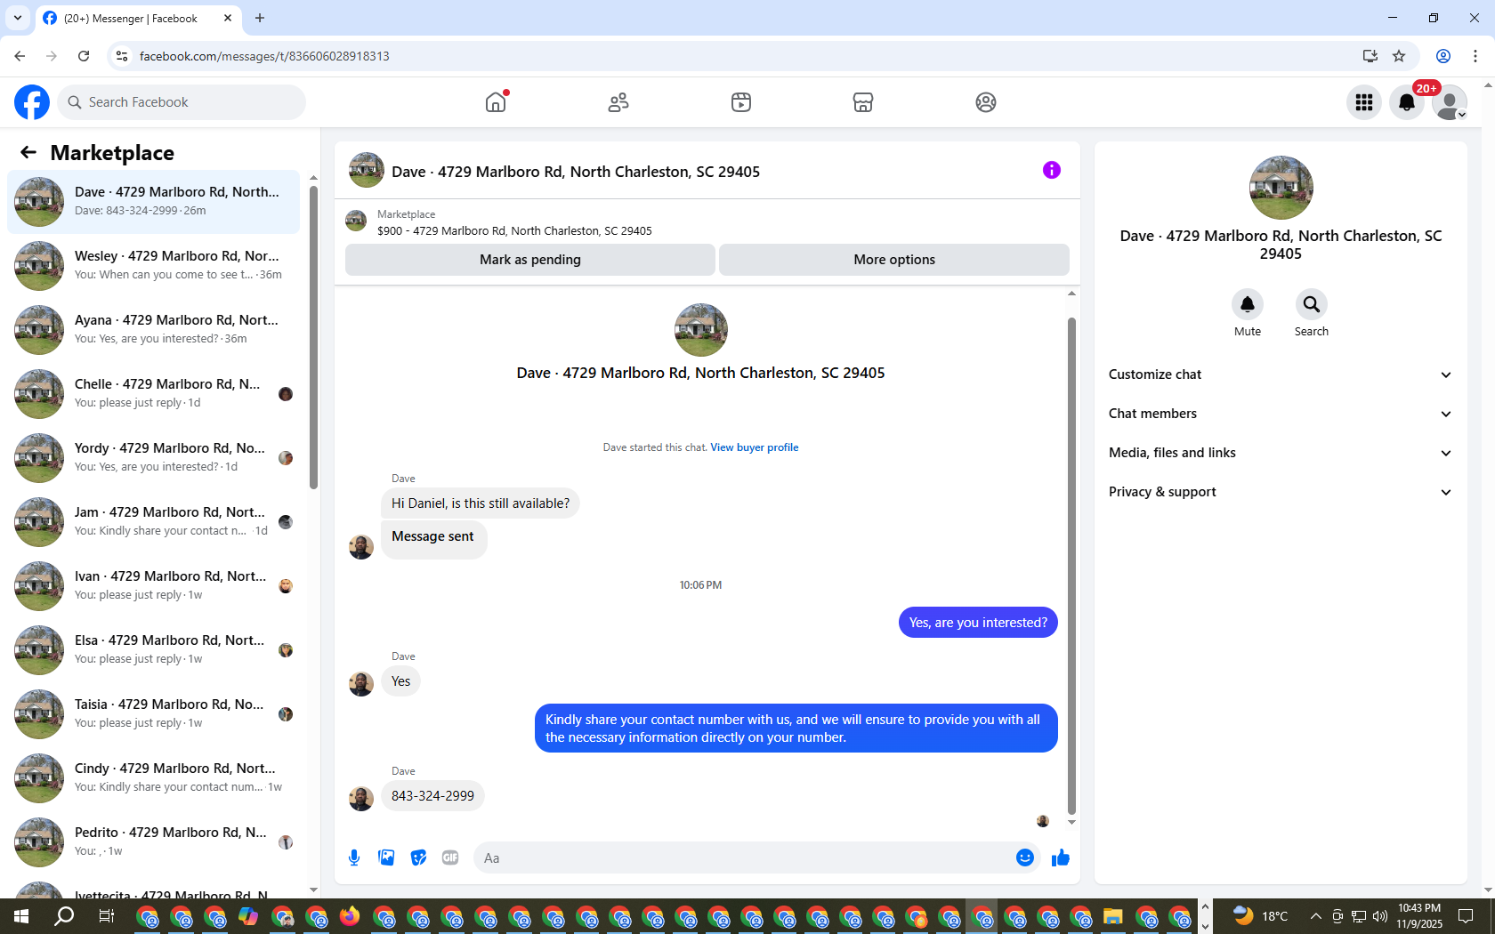Reload the page in the browser
Viewport: 1495px width, 934px height.
pyautogui.click(x=84, y=56)
